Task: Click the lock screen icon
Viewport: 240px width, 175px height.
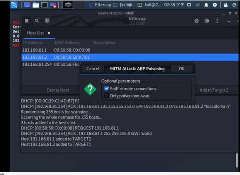Action: click(x=226, y=5)
